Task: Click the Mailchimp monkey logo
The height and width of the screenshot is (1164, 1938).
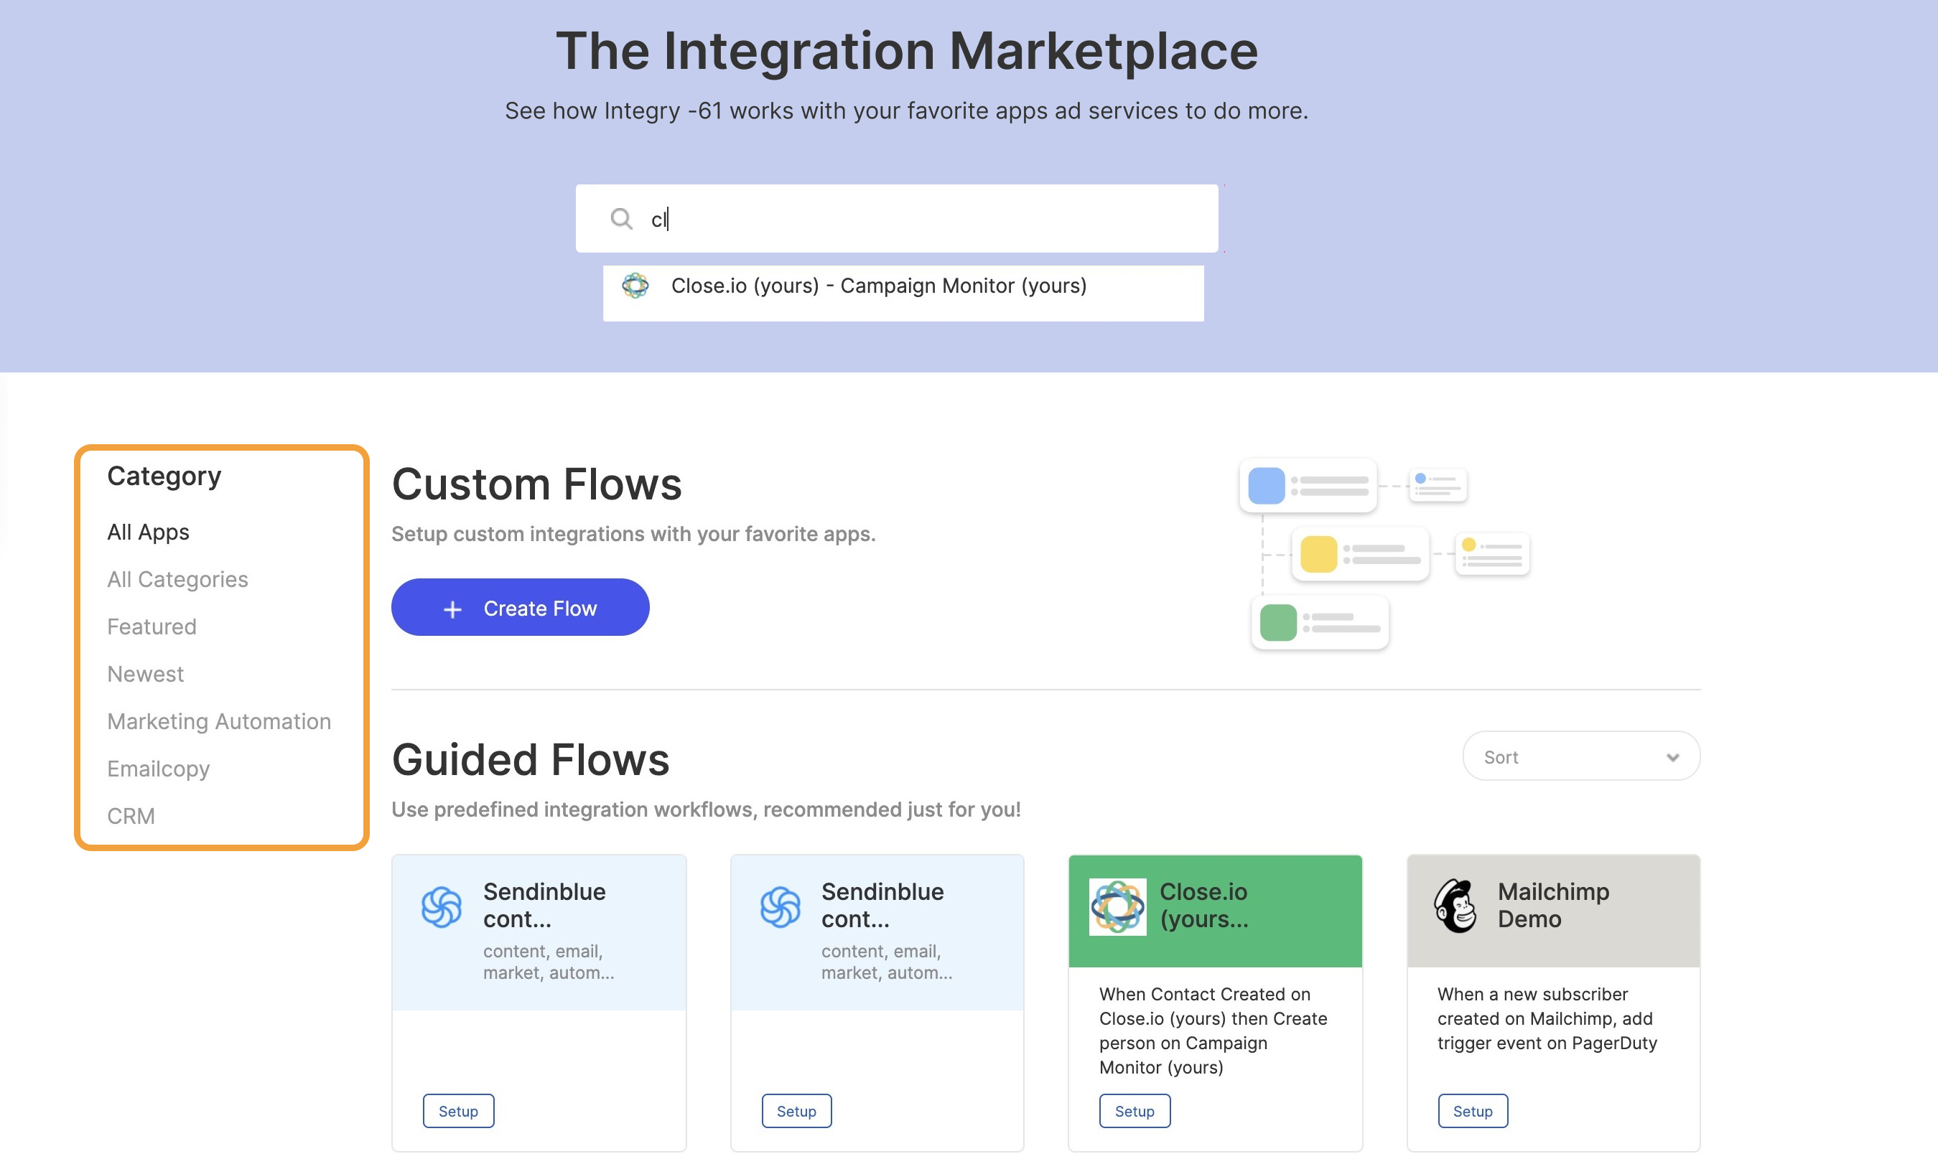Action: 1455,906
